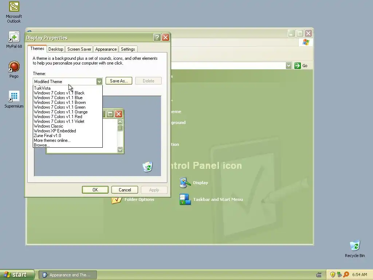Select Windows 7 Colors v1.1 Orange
This screenshot has width=373, height=280.
67,112
